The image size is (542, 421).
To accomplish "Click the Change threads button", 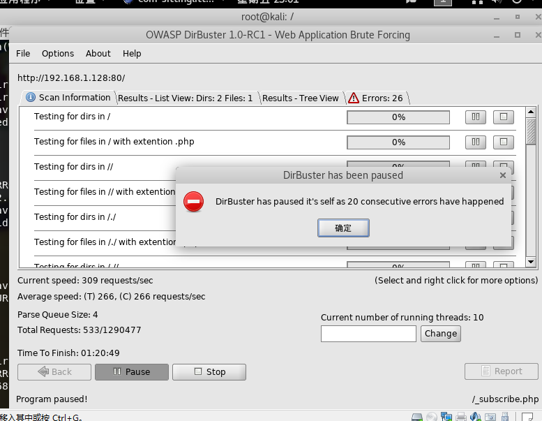I will click(441, 334).
